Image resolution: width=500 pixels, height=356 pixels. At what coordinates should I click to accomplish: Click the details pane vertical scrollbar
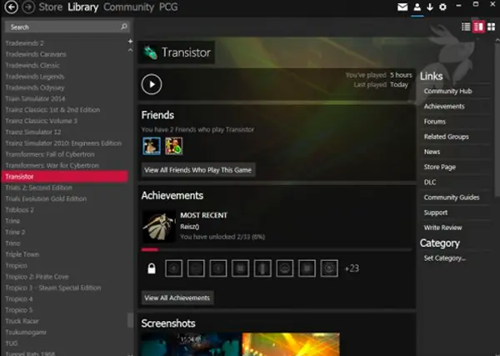click(x=497, y=120)
